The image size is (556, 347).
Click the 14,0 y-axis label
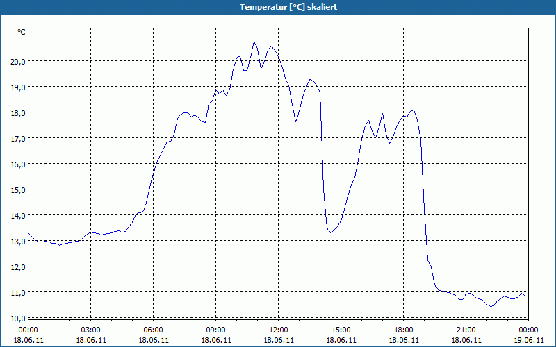click(x=18, y=216)
